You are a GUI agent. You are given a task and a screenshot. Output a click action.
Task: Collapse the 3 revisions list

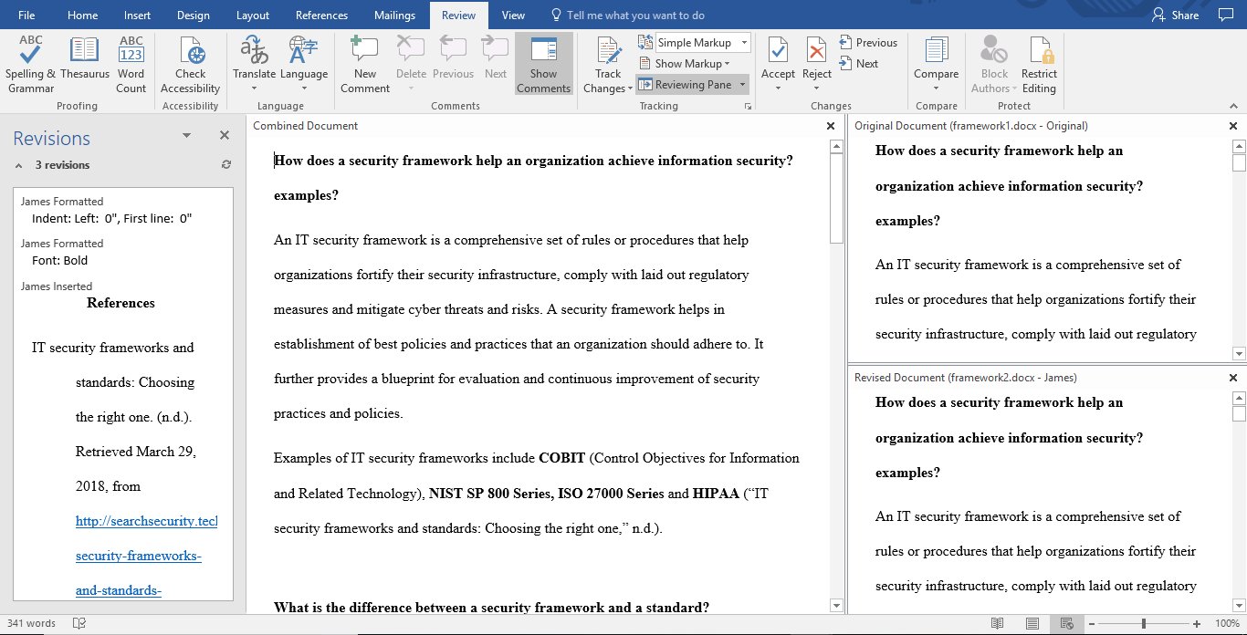tap(19, 165)
